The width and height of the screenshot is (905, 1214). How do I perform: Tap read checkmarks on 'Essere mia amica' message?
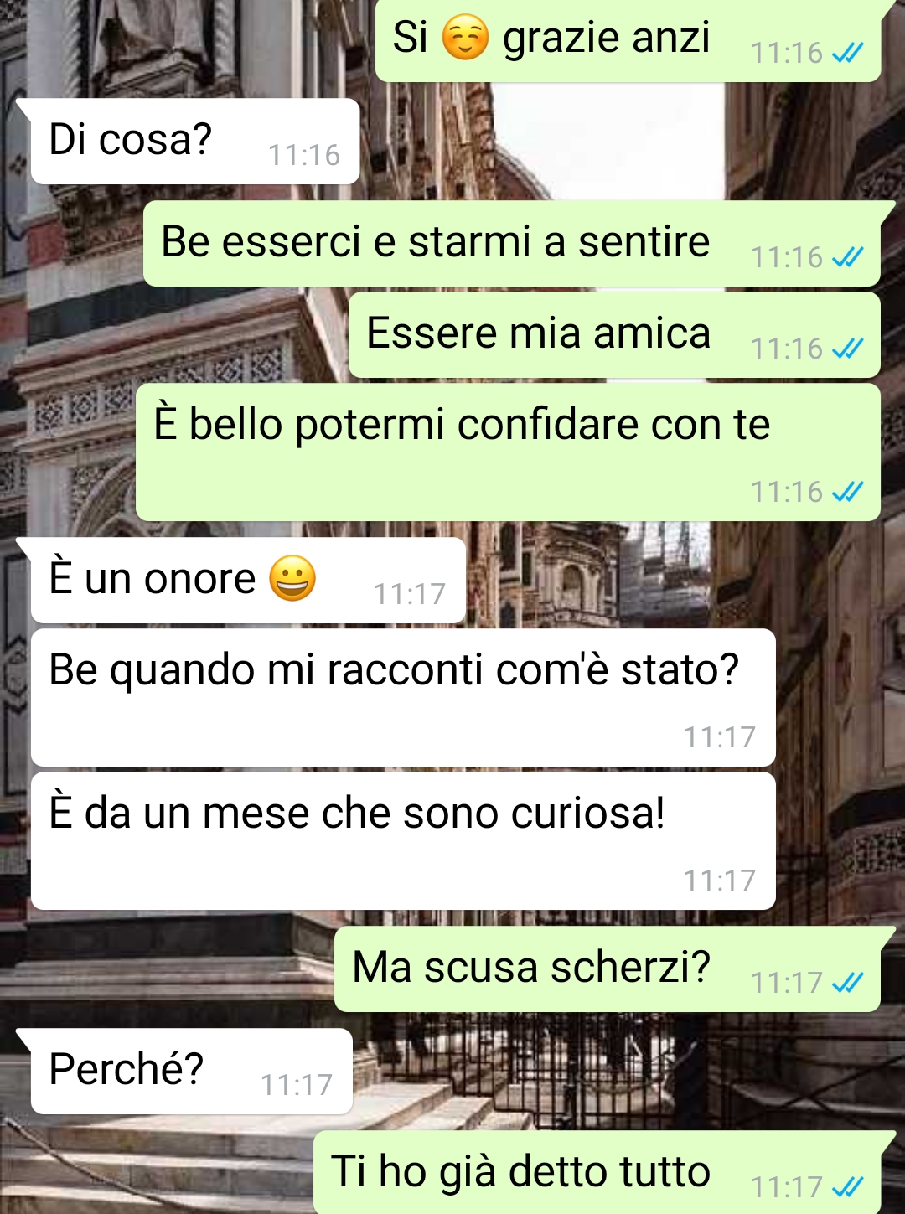(x=848, y=349)
